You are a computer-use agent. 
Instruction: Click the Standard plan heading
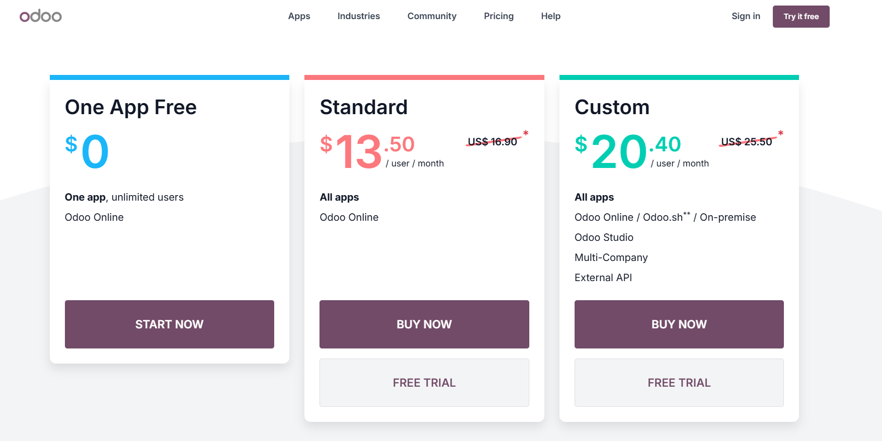364,107
